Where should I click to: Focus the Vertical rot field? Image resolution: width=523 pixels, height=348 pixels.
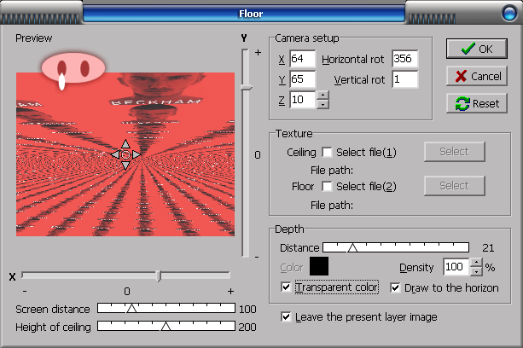click(405, 79)
